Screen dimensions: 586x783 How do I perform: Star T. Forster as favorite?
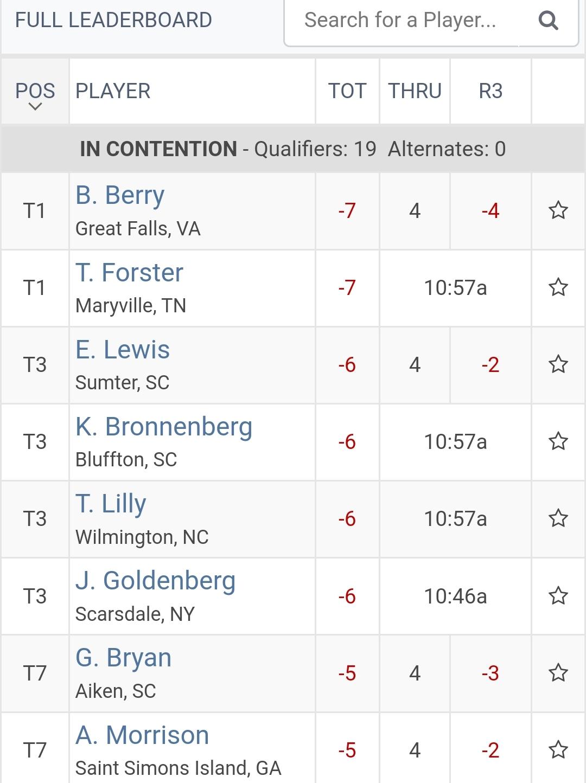(x=558, y=287)
